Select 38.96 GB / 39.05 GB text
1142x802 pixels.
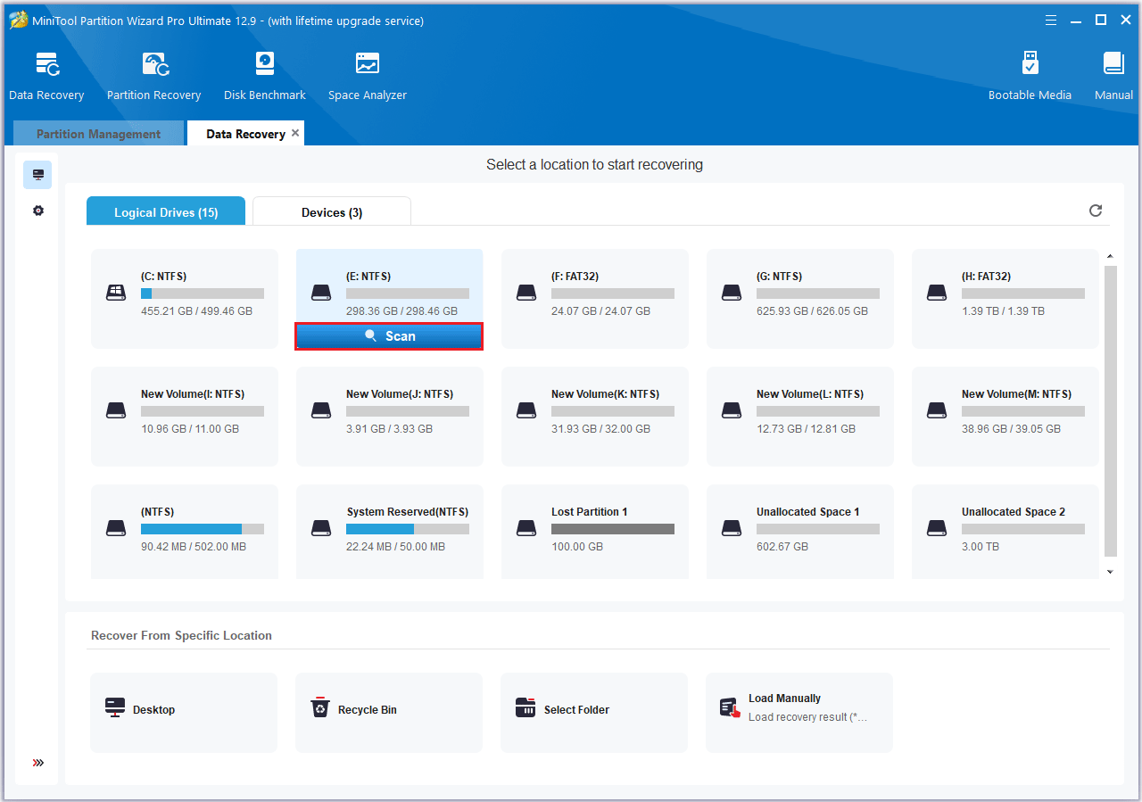point(1011,429)
